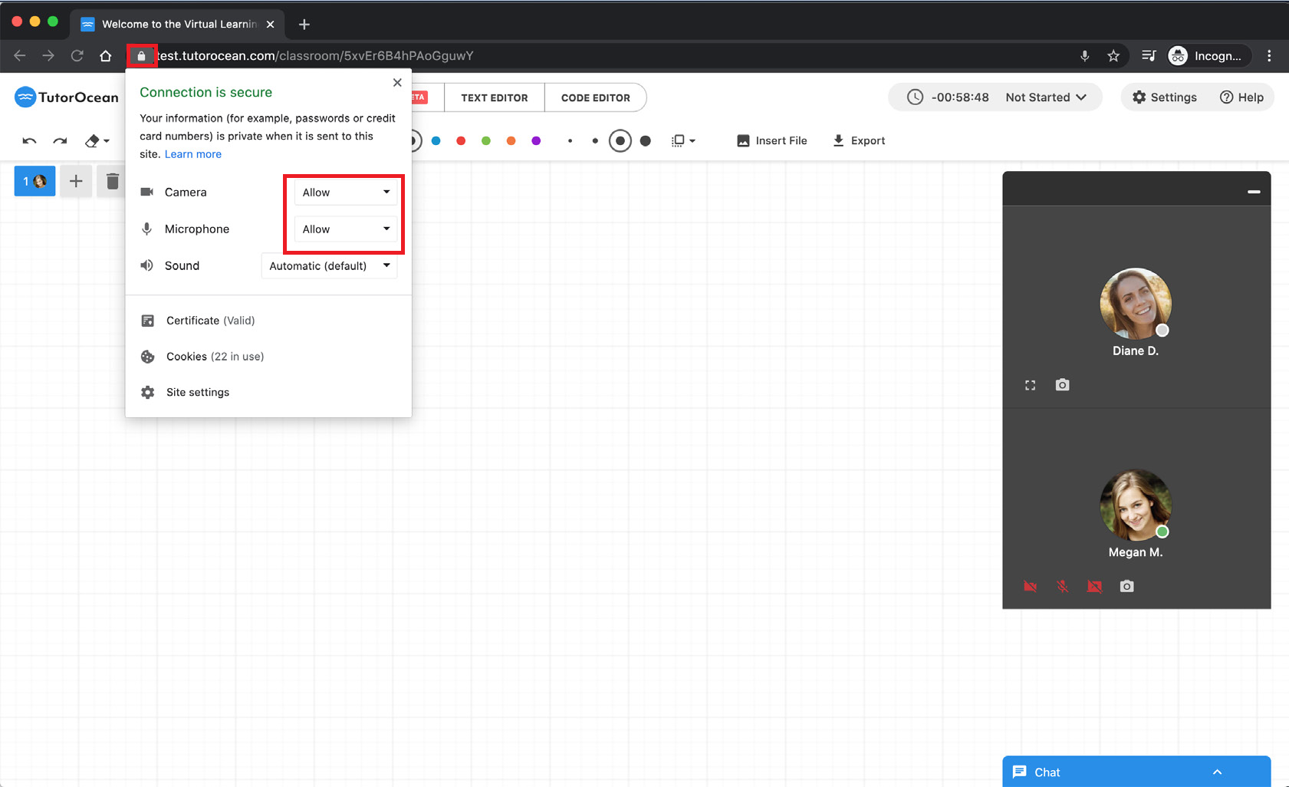Bookmark this page with the star
The width and height of the screenshot is (1289, 787).
coord(1113,55)
